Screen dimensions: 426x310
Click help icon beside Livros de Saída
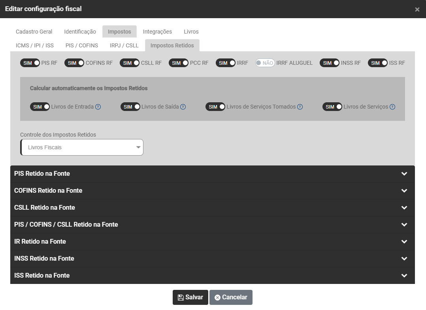pos(183,107)
